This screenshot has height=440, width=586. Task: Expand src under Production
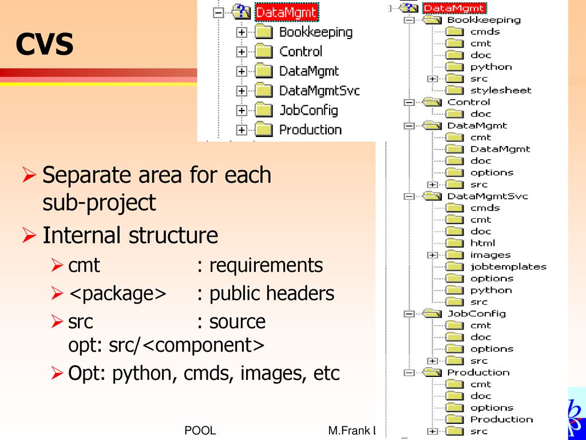tap(433, 431)
